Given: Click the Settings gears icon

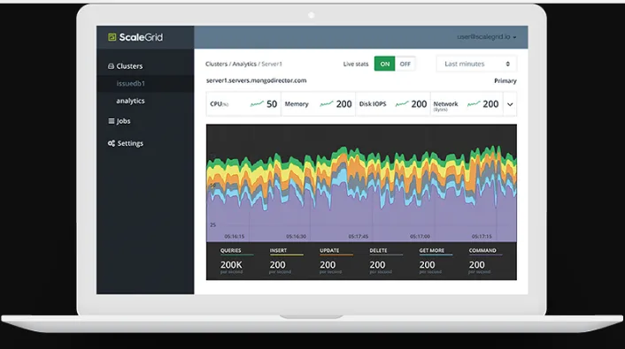Looking at the screenshot, I should [112, 143].
